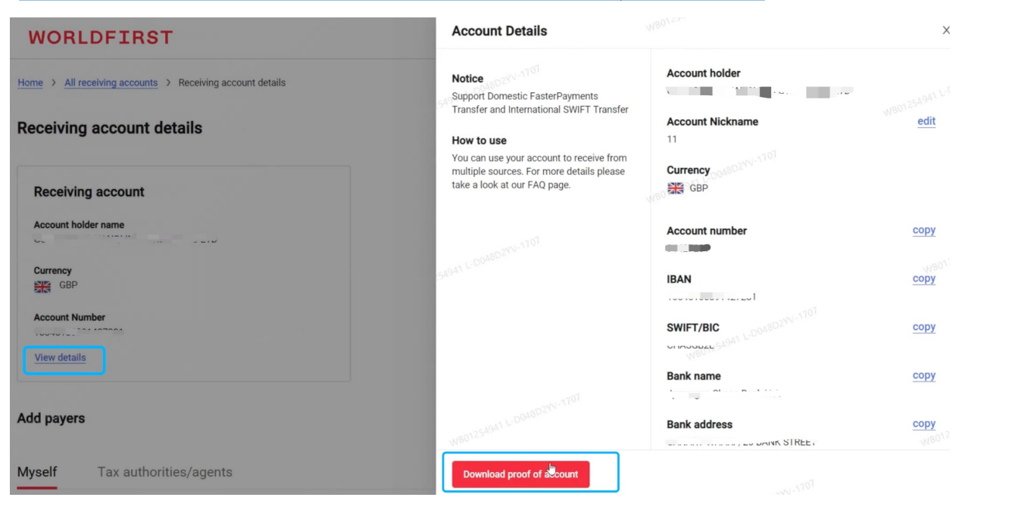Click the Account Nickname value 11

tap(672, 139)
